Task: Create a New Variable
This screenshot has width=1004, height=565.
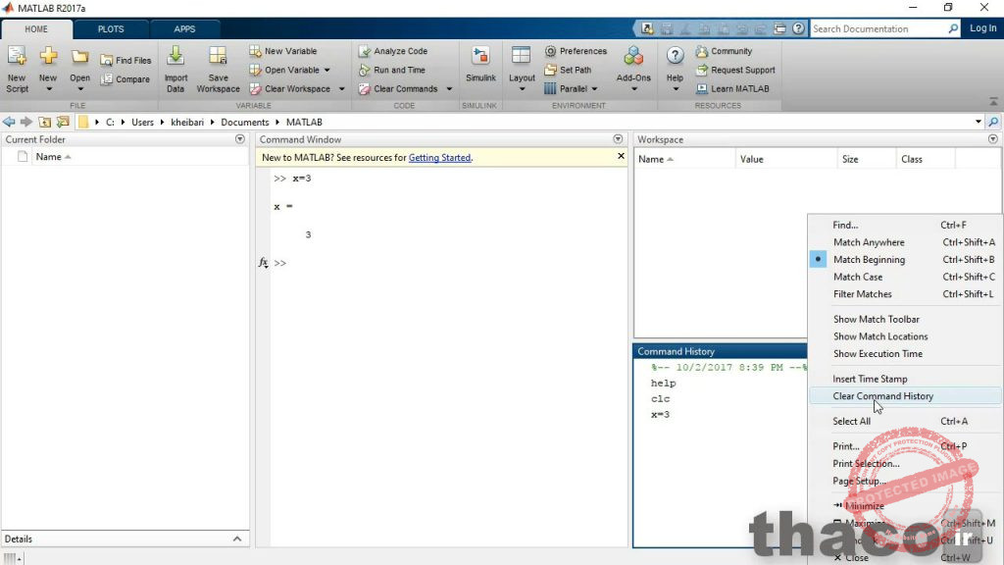Action: [x=283, y=51]
